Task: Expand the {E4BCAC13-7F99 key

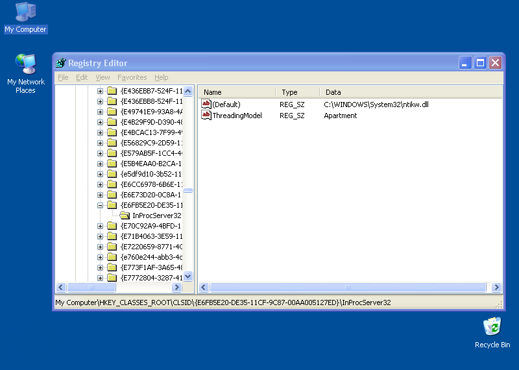Action: [x=100, y=132]
